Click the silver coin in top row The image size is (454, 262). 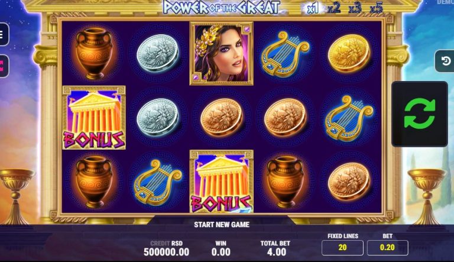coord(158,54)
